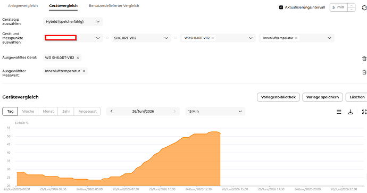Delete all selected Messwert trash icon
Screen dimensions: 367x193
[364, 72]
